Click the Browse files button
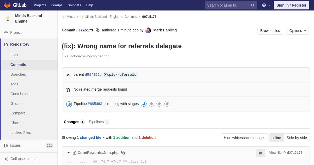 271,31
